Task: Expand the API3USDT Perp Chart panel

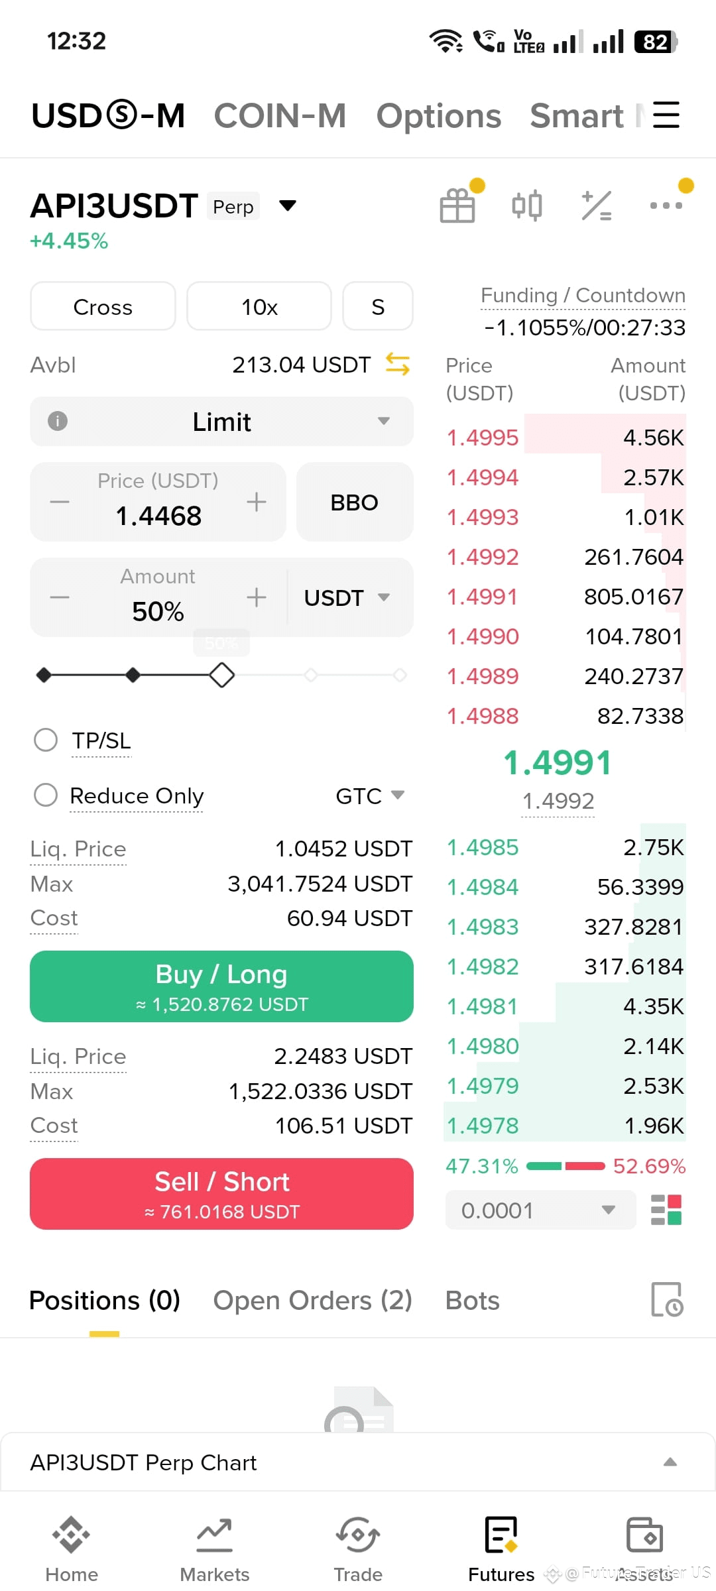Action: tap(357, 1462)
